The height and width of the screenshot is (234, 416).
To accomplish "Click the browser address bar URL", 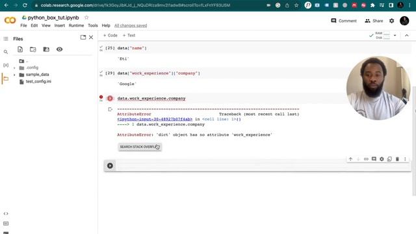I will (x=135, y=5).
